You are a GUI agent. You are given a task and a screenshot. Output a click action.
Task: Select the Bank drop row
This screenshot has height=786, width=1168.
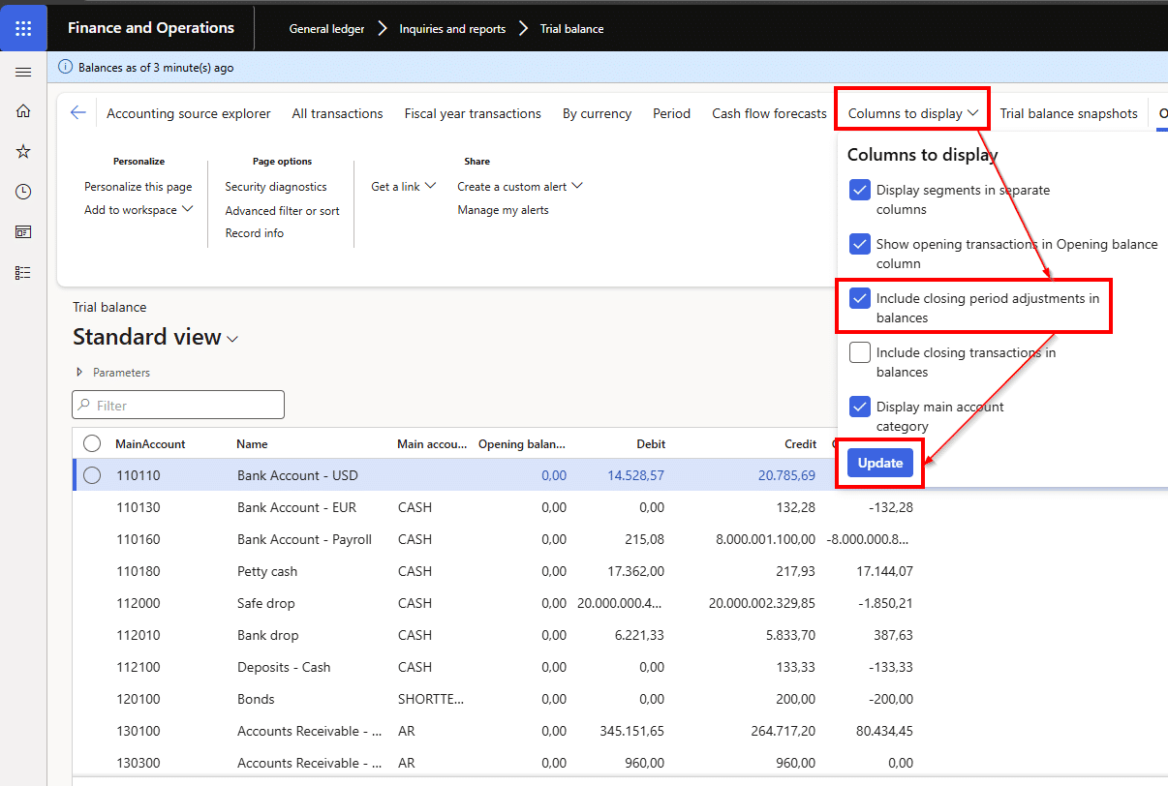click(493, 635)
